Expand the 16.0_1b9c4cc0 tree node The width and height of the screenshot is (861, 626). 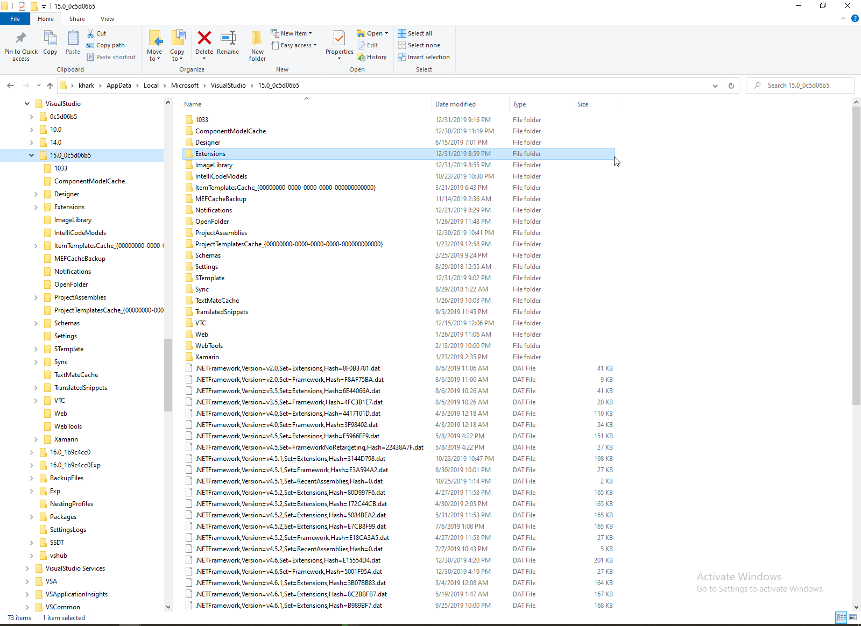point(32,452)
